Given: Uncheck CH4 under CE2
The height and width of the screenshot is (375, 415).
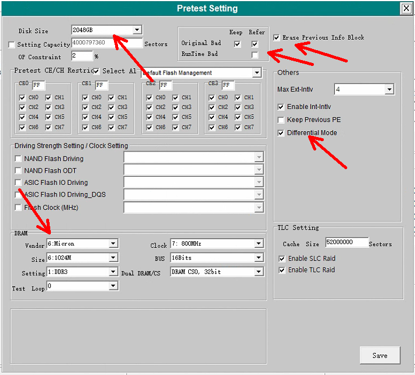Looking at the screenshot, I should point(149,117).
